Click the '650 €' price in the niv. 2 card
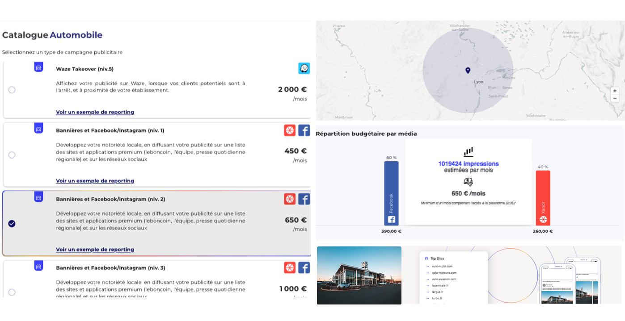Image resolution: width=625 pixels, height=321 pixels. tap(296, 220)
